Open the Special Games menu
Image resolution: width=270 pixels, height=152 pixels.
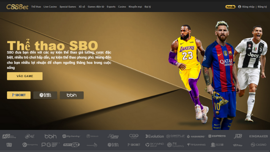68,7
